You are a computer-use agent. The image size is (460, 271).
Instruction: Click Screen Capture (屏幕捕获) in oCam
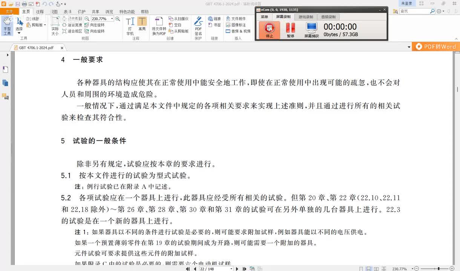(311, 30)
